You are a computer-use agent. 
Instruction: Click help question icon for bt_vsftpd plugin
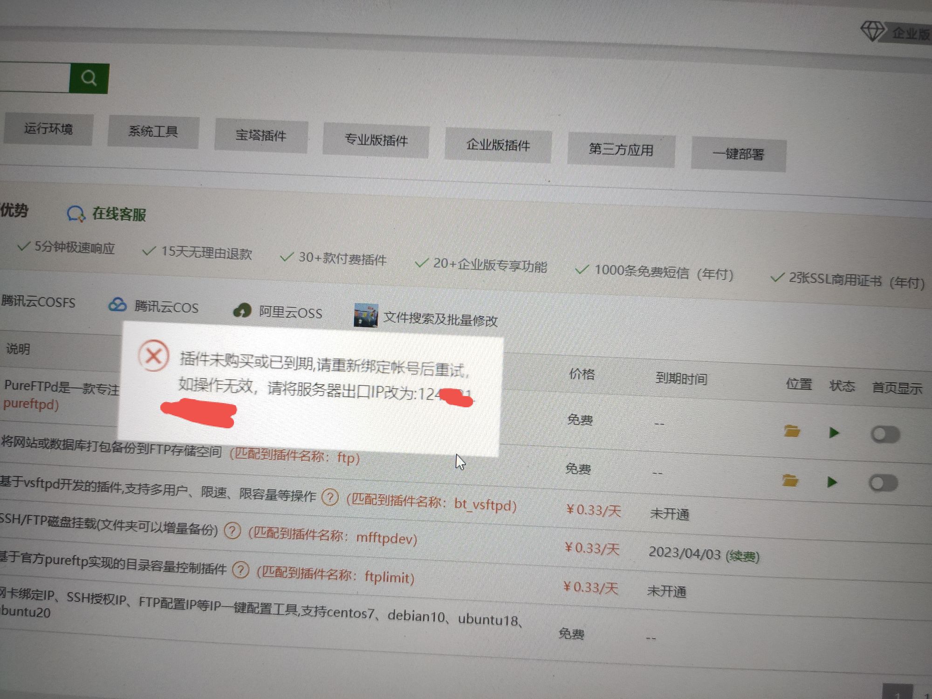[x=330, y=498]
